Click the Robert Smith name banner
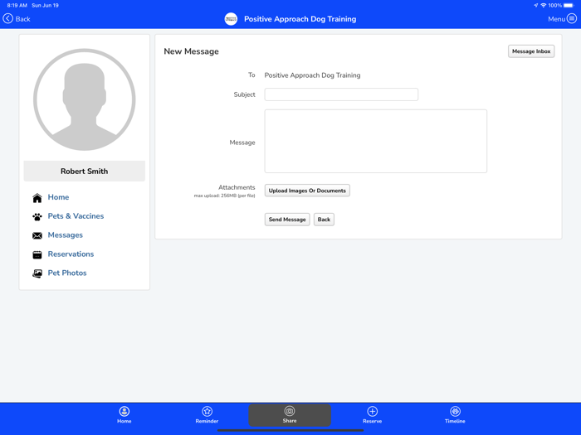The width and height of the screenshot is (581, 435). (x=85, y=172)
